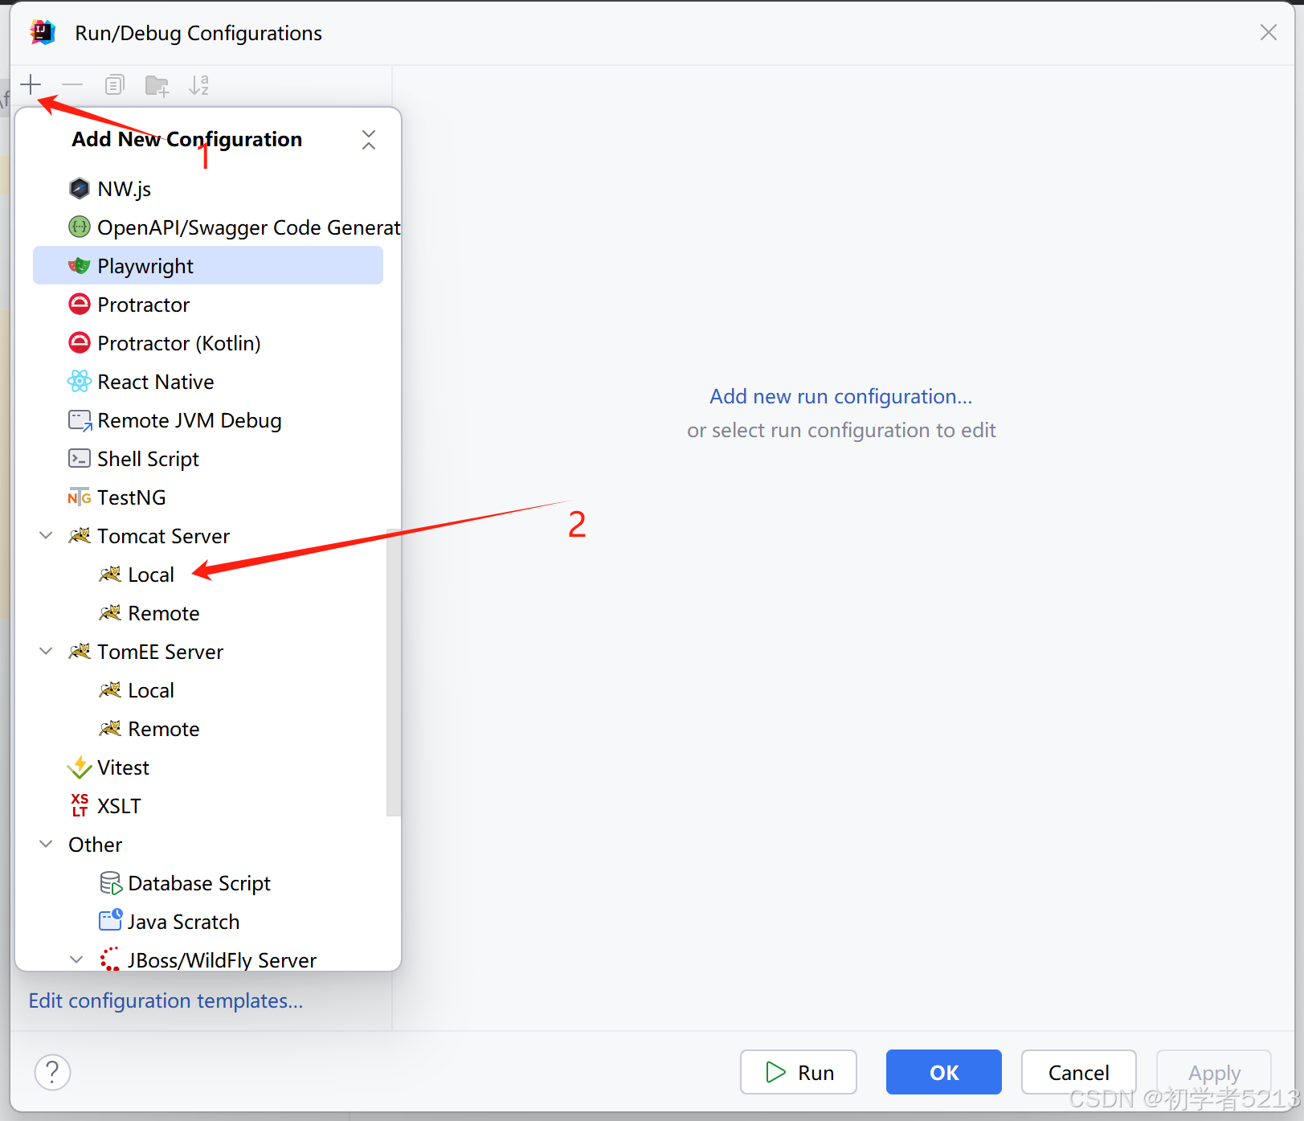Click the minus Remove Configuration toolbar icon
This screenshot has width=1304, height=1121.
[72, 84]
